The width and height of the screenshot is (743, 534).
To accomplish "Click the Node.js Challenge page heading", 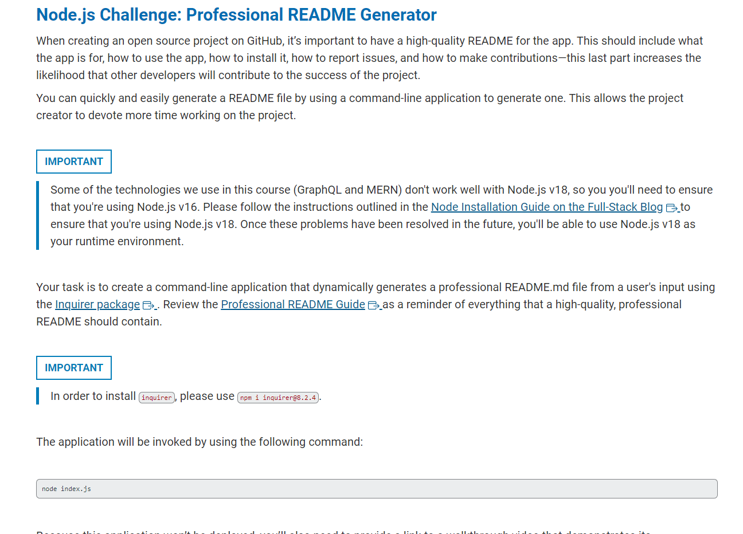I will click(236, 14).
